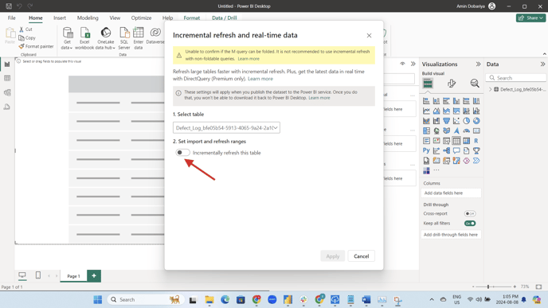Click the Apply button in dialog
The image size is (548, 308).
332,256
